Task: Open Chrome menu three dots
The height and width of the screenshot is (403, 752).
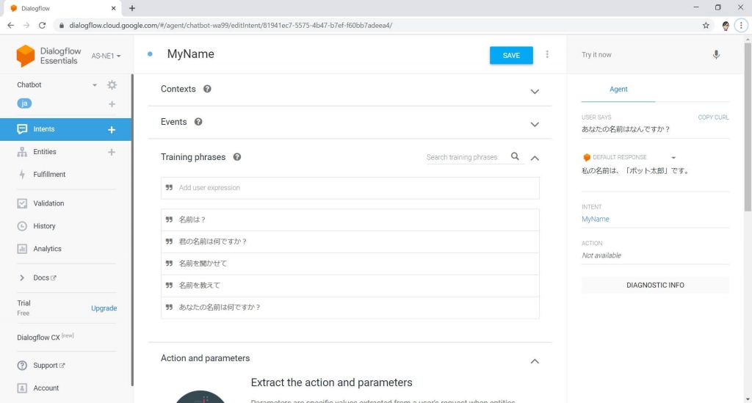Action: tap(741, 26)
